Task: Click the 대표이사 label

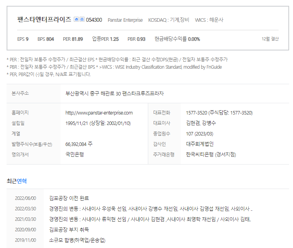Action: tap(162, 123)
